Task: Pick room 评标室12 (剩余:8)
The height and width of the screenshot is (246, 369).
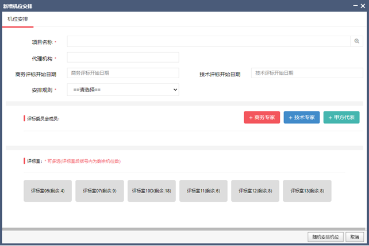Action: (x=255, y=191)
